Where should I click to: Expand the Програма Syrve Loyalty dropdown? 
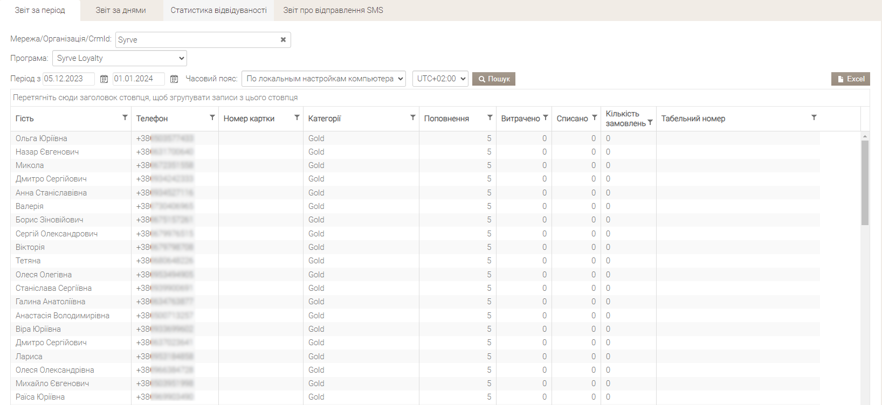[120, 58]
